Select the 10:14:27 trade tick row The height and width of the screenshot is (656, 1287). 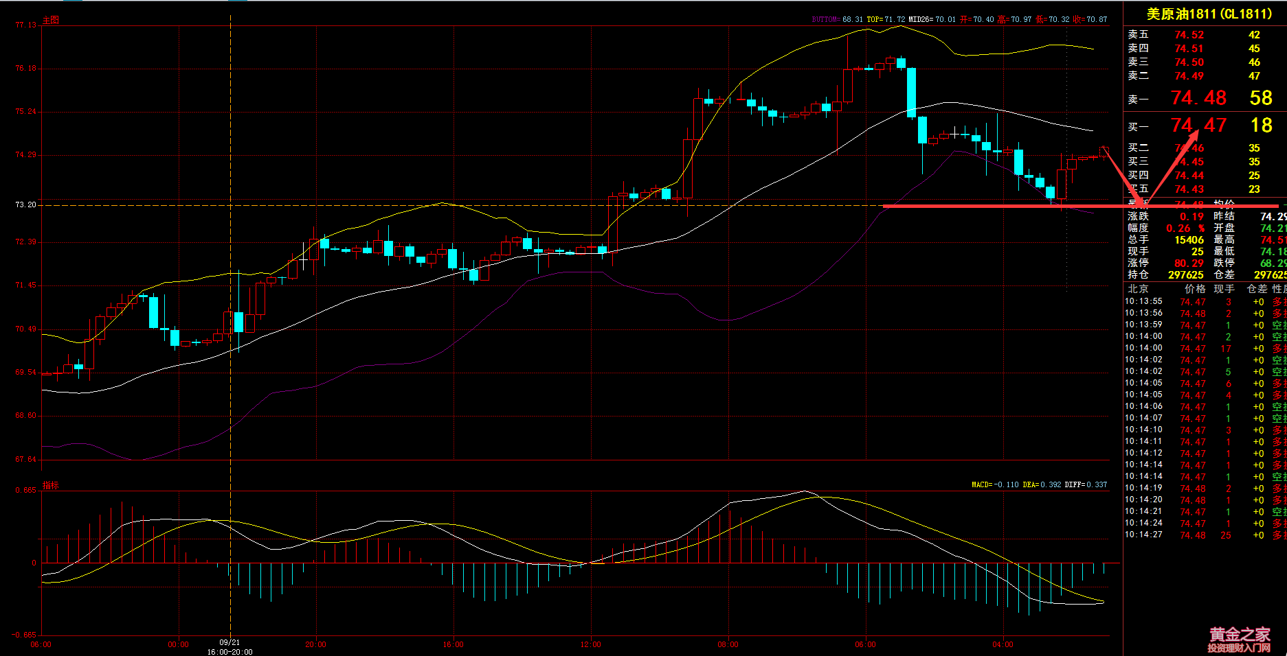pos(1202,535)
